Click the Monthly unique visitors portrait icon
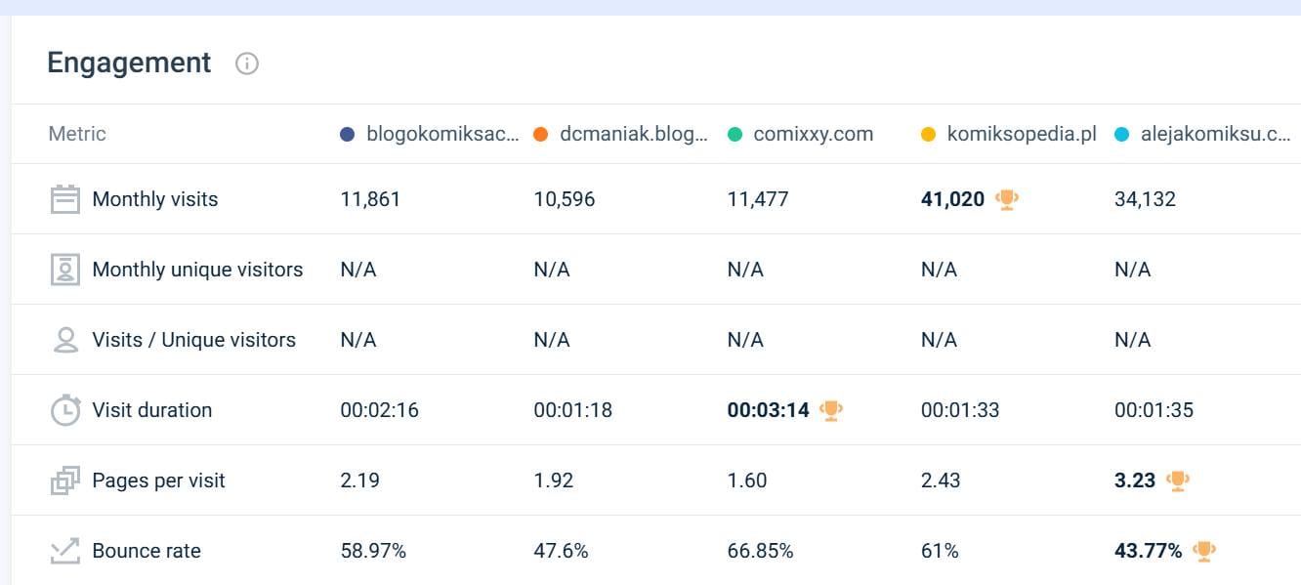 pos(64,270)
